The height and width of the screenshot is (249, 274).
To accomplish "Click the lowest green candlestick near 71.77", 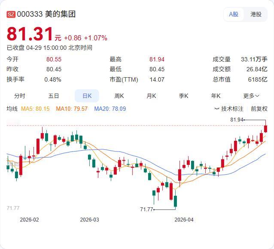I will coord(175,201).
